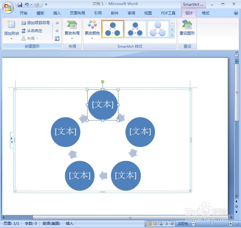Click the green rotation handle

tap(103, 82)
